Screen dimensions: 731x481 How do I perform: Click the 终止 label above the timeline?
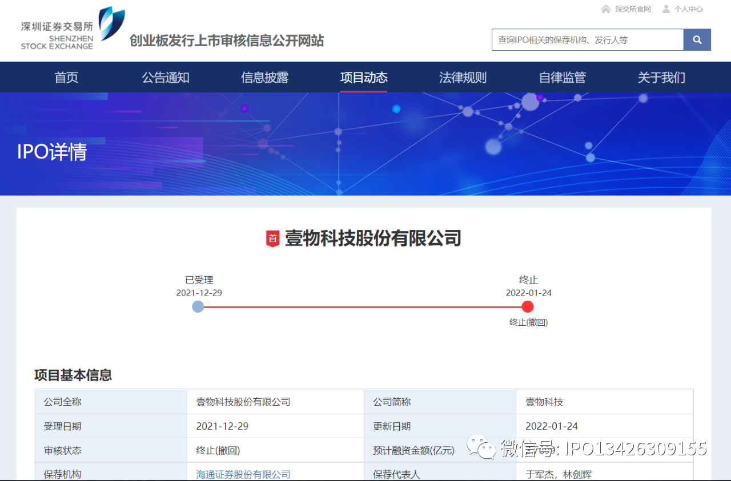[529, 280]
